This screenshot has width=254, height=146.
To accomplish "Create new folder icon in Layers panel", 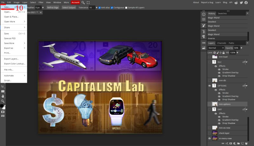I will pos(238,143).
